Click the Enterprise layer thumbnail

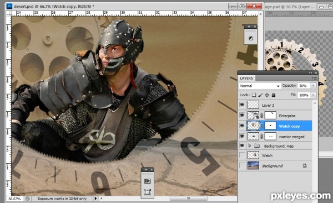point(254,116)
